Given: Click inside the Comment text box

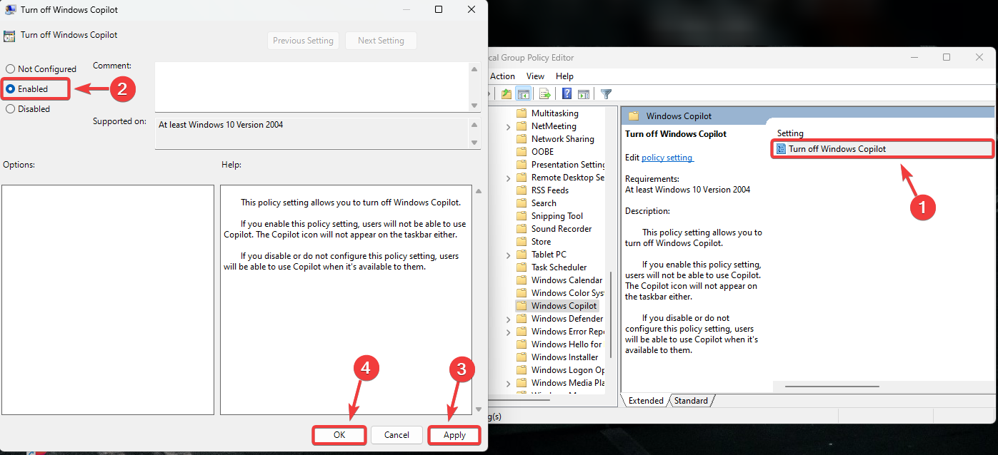Looking at the screenshot, I should click(311, 87).
